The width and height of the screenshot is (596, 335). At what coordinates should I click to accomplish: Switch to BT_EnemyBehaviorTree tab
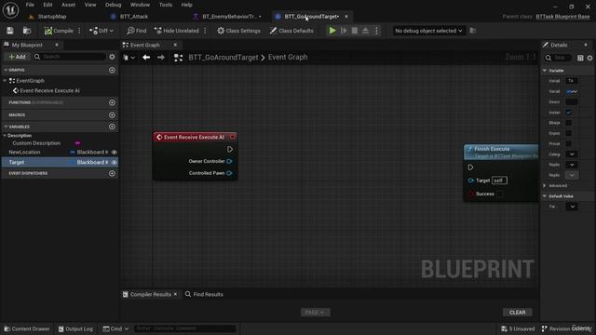point(229,17)
